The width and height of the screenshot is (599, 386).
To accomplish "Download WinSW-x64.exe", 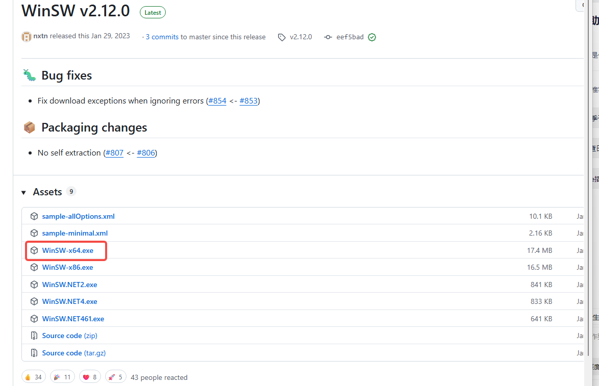I will [68, 250].
